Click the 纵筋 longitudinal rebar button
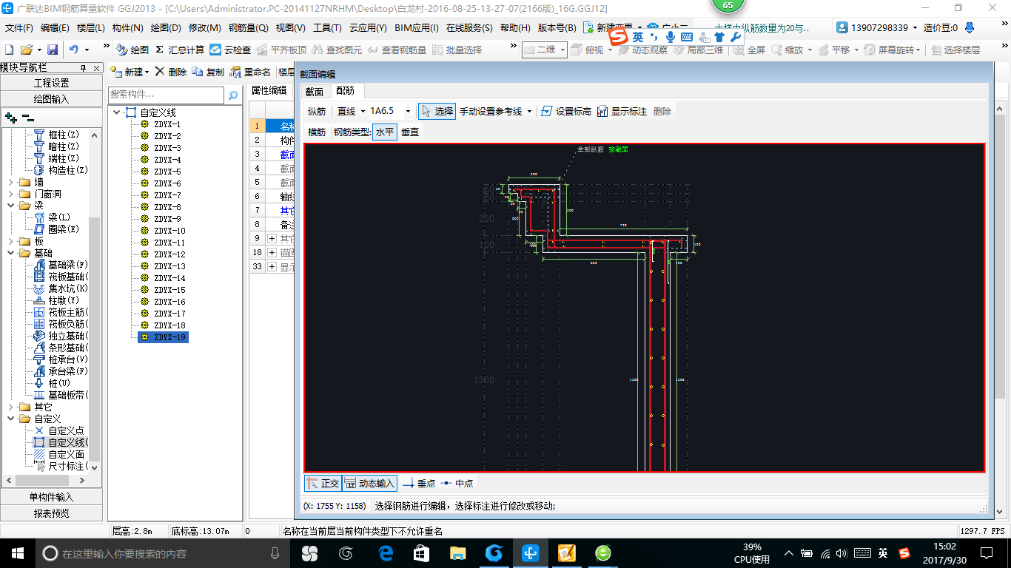Screen dimensions: 1011x568 pos(317,111)
